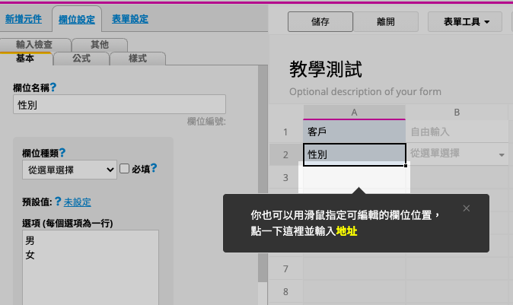The width and height of the screenshot is (513, 305).
Task: Select row header 8
Action: pos(285,291)
